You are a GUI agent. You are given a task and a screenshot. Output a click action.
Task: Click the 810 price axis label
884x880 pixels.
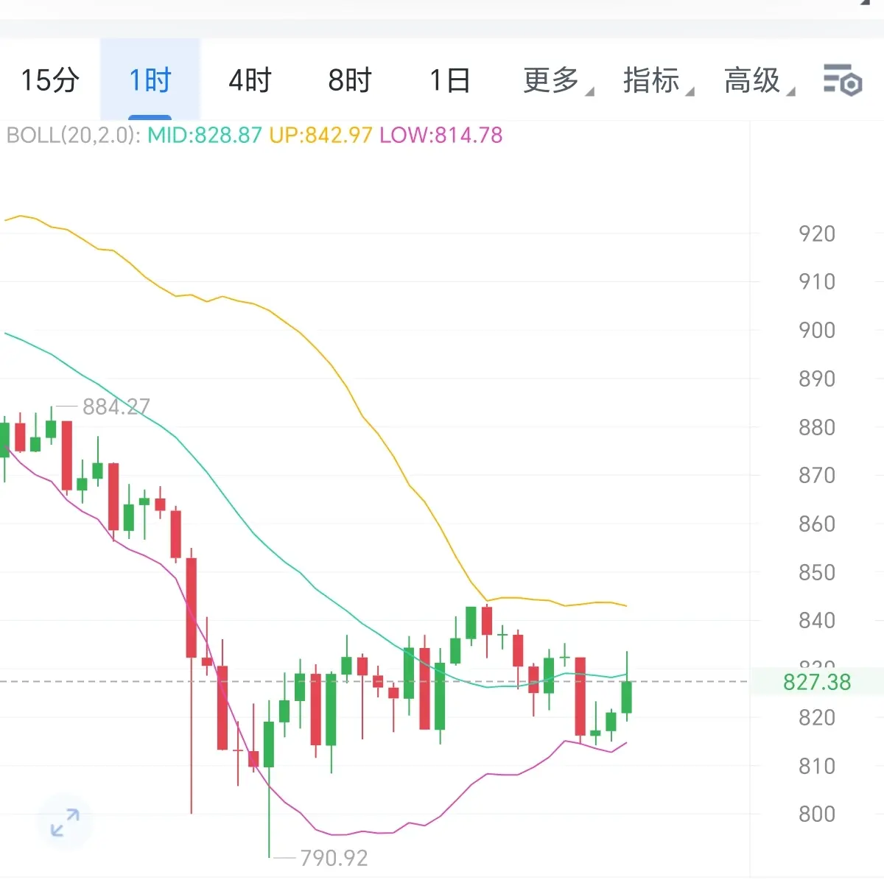click(x=817, y=766)
